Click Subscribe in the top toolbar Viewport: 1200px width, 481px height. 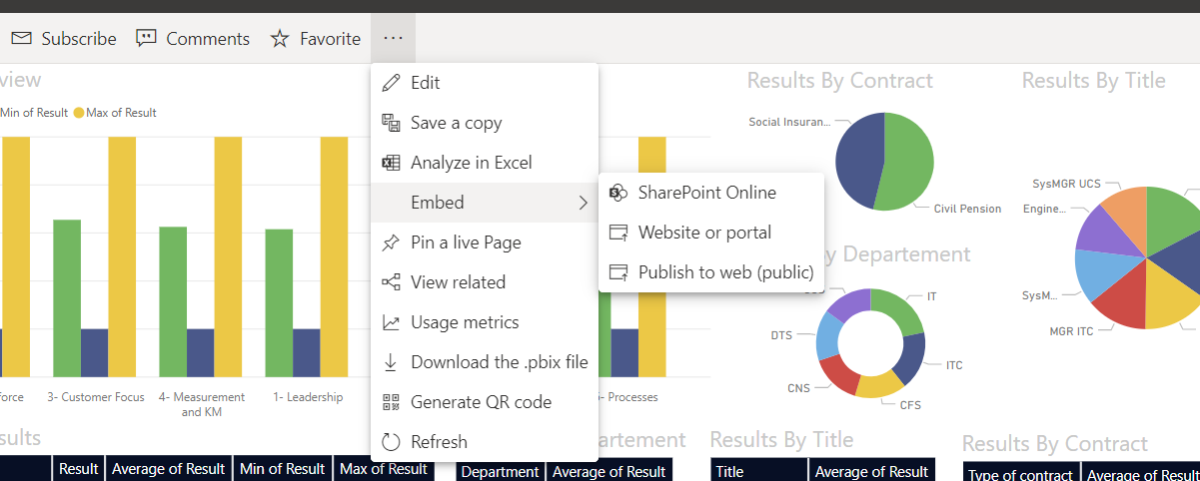(64, 39)
